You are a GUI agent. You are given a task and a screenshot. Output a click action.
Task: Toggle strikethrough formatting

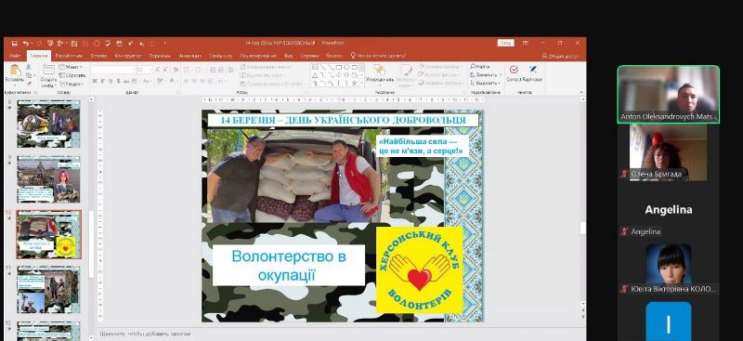click(x=125, y=81)
